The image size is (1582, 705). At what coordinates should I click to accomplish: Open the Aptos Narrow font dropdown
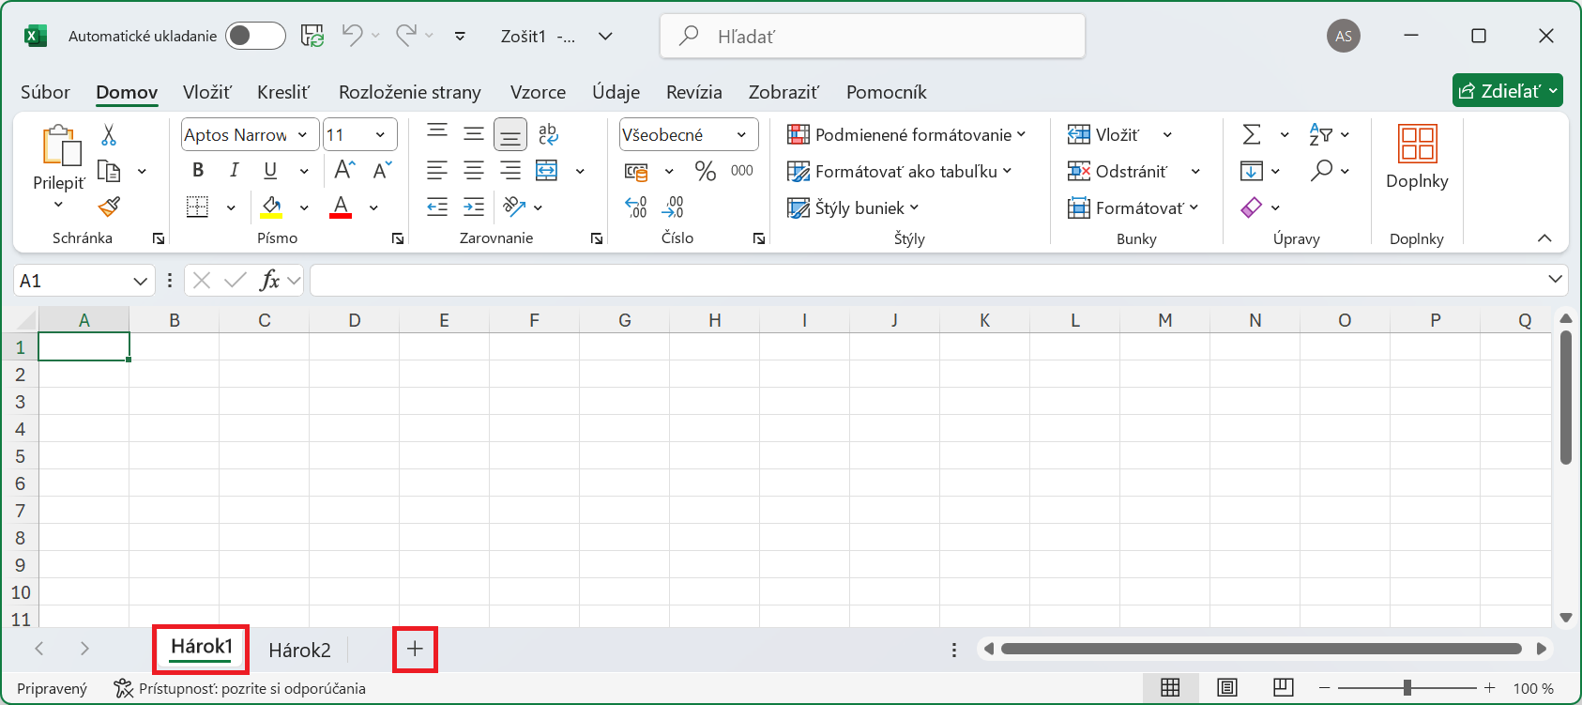[x=302, y=134]
